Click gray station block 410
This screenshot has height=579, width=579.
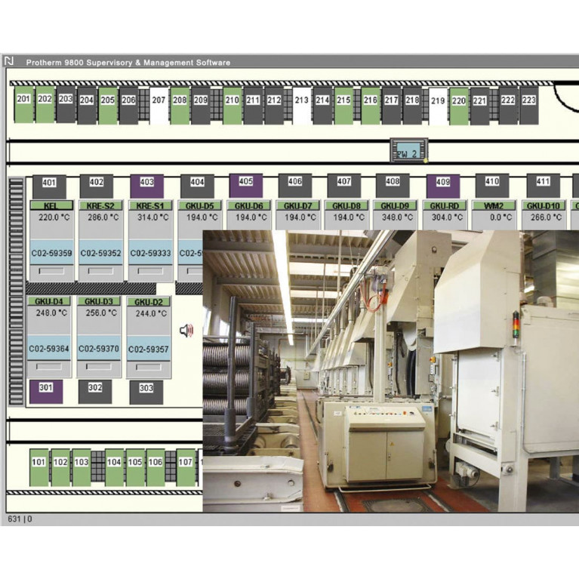point(492,183)
